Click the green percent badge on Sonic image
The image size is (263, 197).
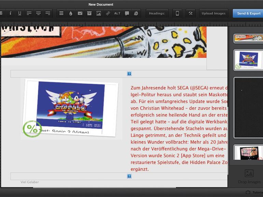pos(32,129)
